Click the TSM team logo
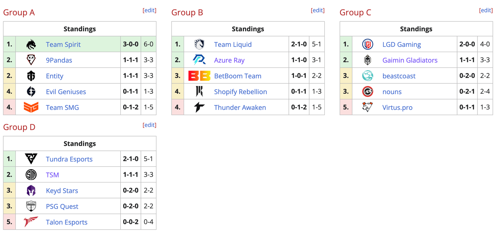Image resolution: width=504 pixels, height=239 pixels. (x=31, y=175)
